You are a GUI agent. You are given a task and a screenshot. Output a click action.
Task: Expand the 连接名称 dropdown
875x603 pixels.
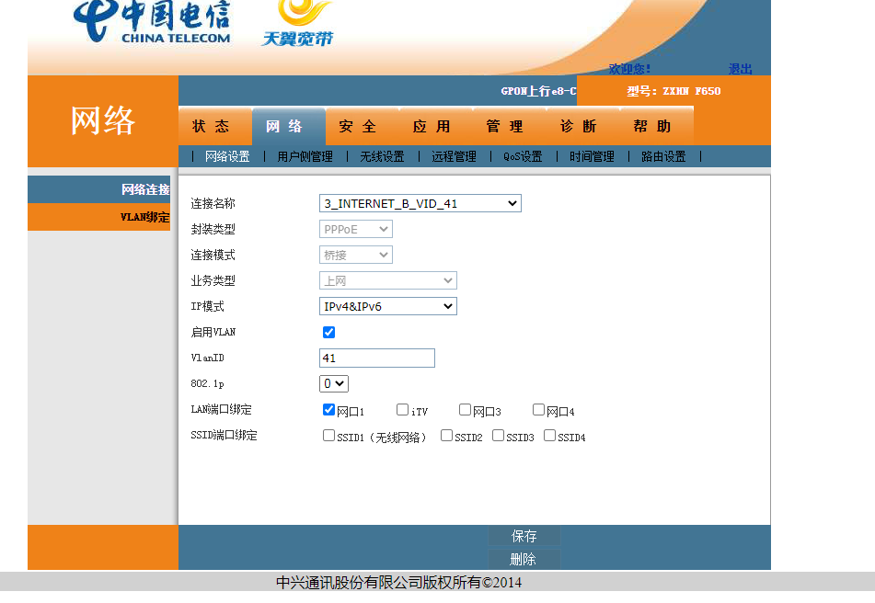click(420, 203)
